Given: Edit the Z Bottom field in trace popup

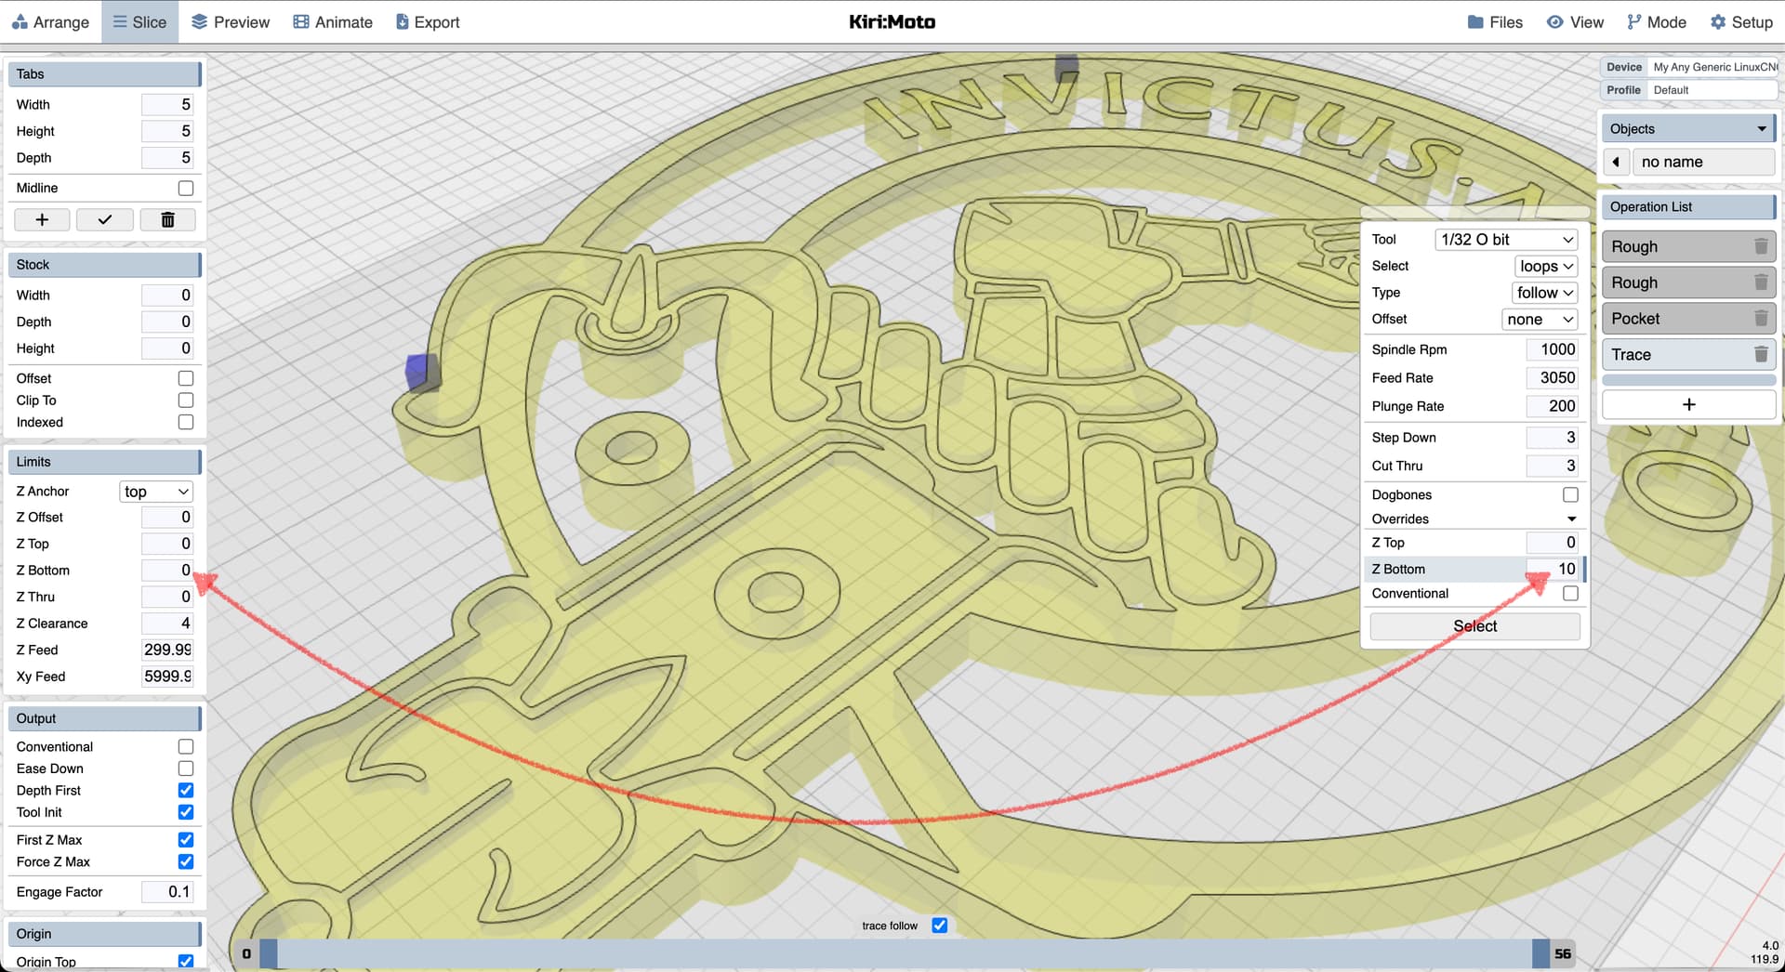Looking at the screenshot, I should [x=1552, y=569].
